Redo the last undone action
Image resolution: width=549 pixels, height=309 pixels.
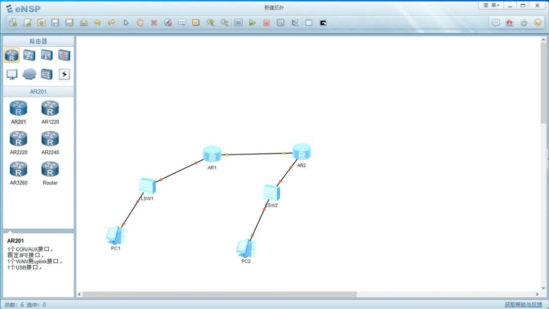click(x=111, y=23)
